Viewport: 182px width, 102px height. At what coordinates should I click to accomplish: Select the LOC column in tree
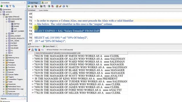pos(15,29)
